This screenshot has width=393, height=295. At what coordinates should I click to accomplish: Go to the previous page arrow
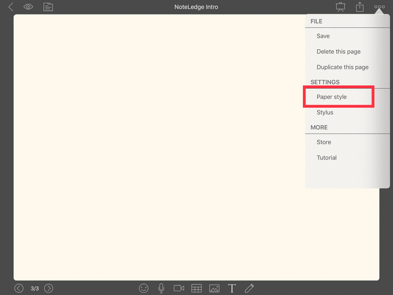click(19, 288)
